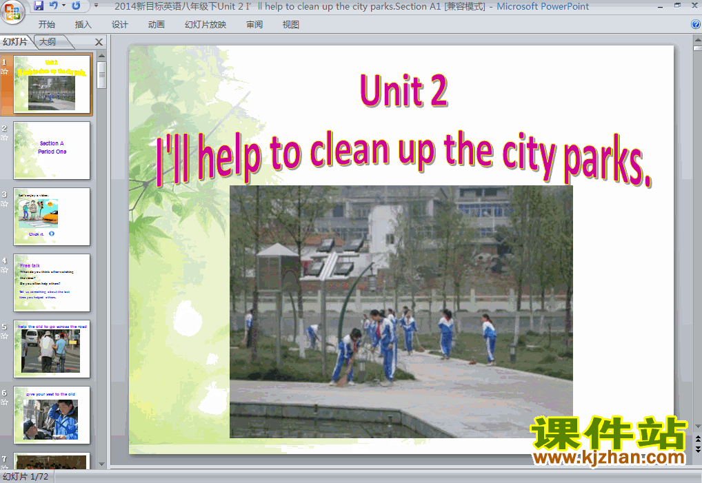Select the students cleaning park photo
Screen dimensions: 702x483
tap(401, 311)
